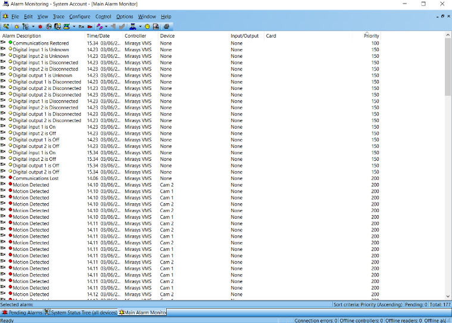Open the Configure menu
452x323 pixels.
point(80,17)
